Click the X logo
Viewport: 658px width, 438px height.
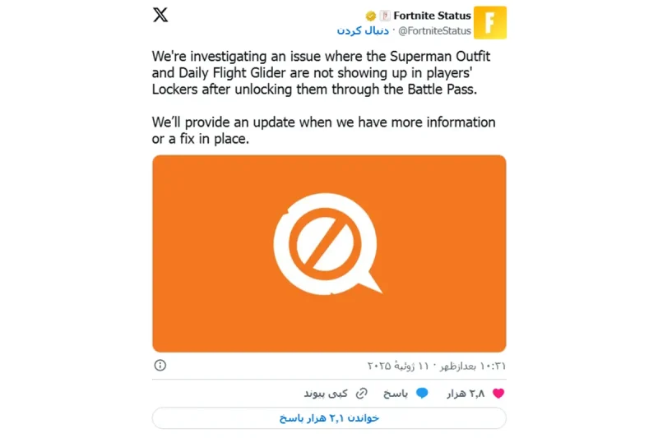tap(160, 15)
